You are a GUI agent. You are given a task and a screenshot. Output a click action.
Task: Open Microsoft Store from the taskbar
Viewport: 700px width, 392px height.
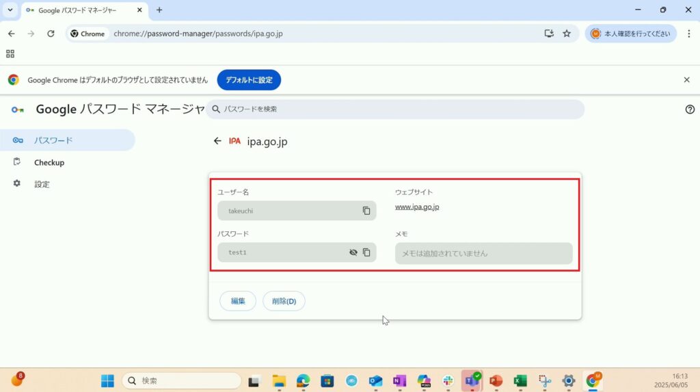pyautogui.click(x=327, y=381)
